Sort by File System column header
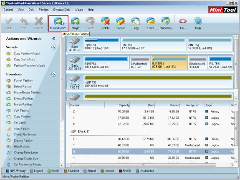 tap(192, 105)
